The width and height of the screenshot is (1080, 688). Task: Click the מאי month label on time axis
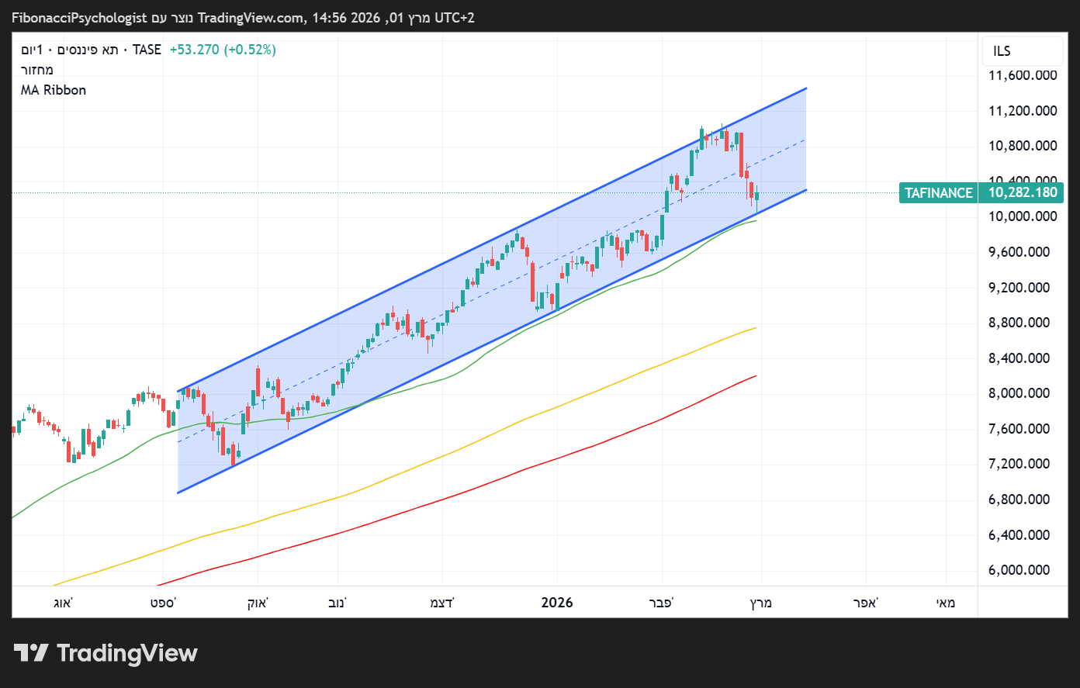coord(946,603)
